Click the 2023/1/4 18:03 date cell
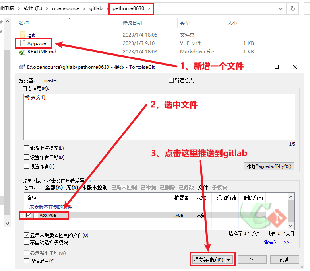Image resolution: width=310 pixels, height=271 pixels. coord(140,52)
